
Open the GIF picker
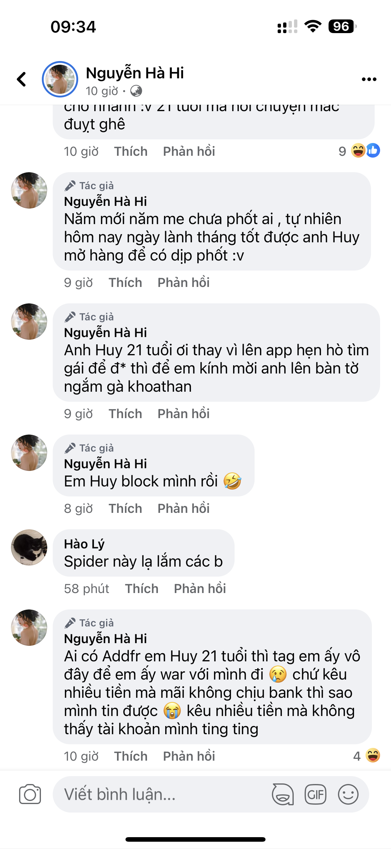coord(315,794)
